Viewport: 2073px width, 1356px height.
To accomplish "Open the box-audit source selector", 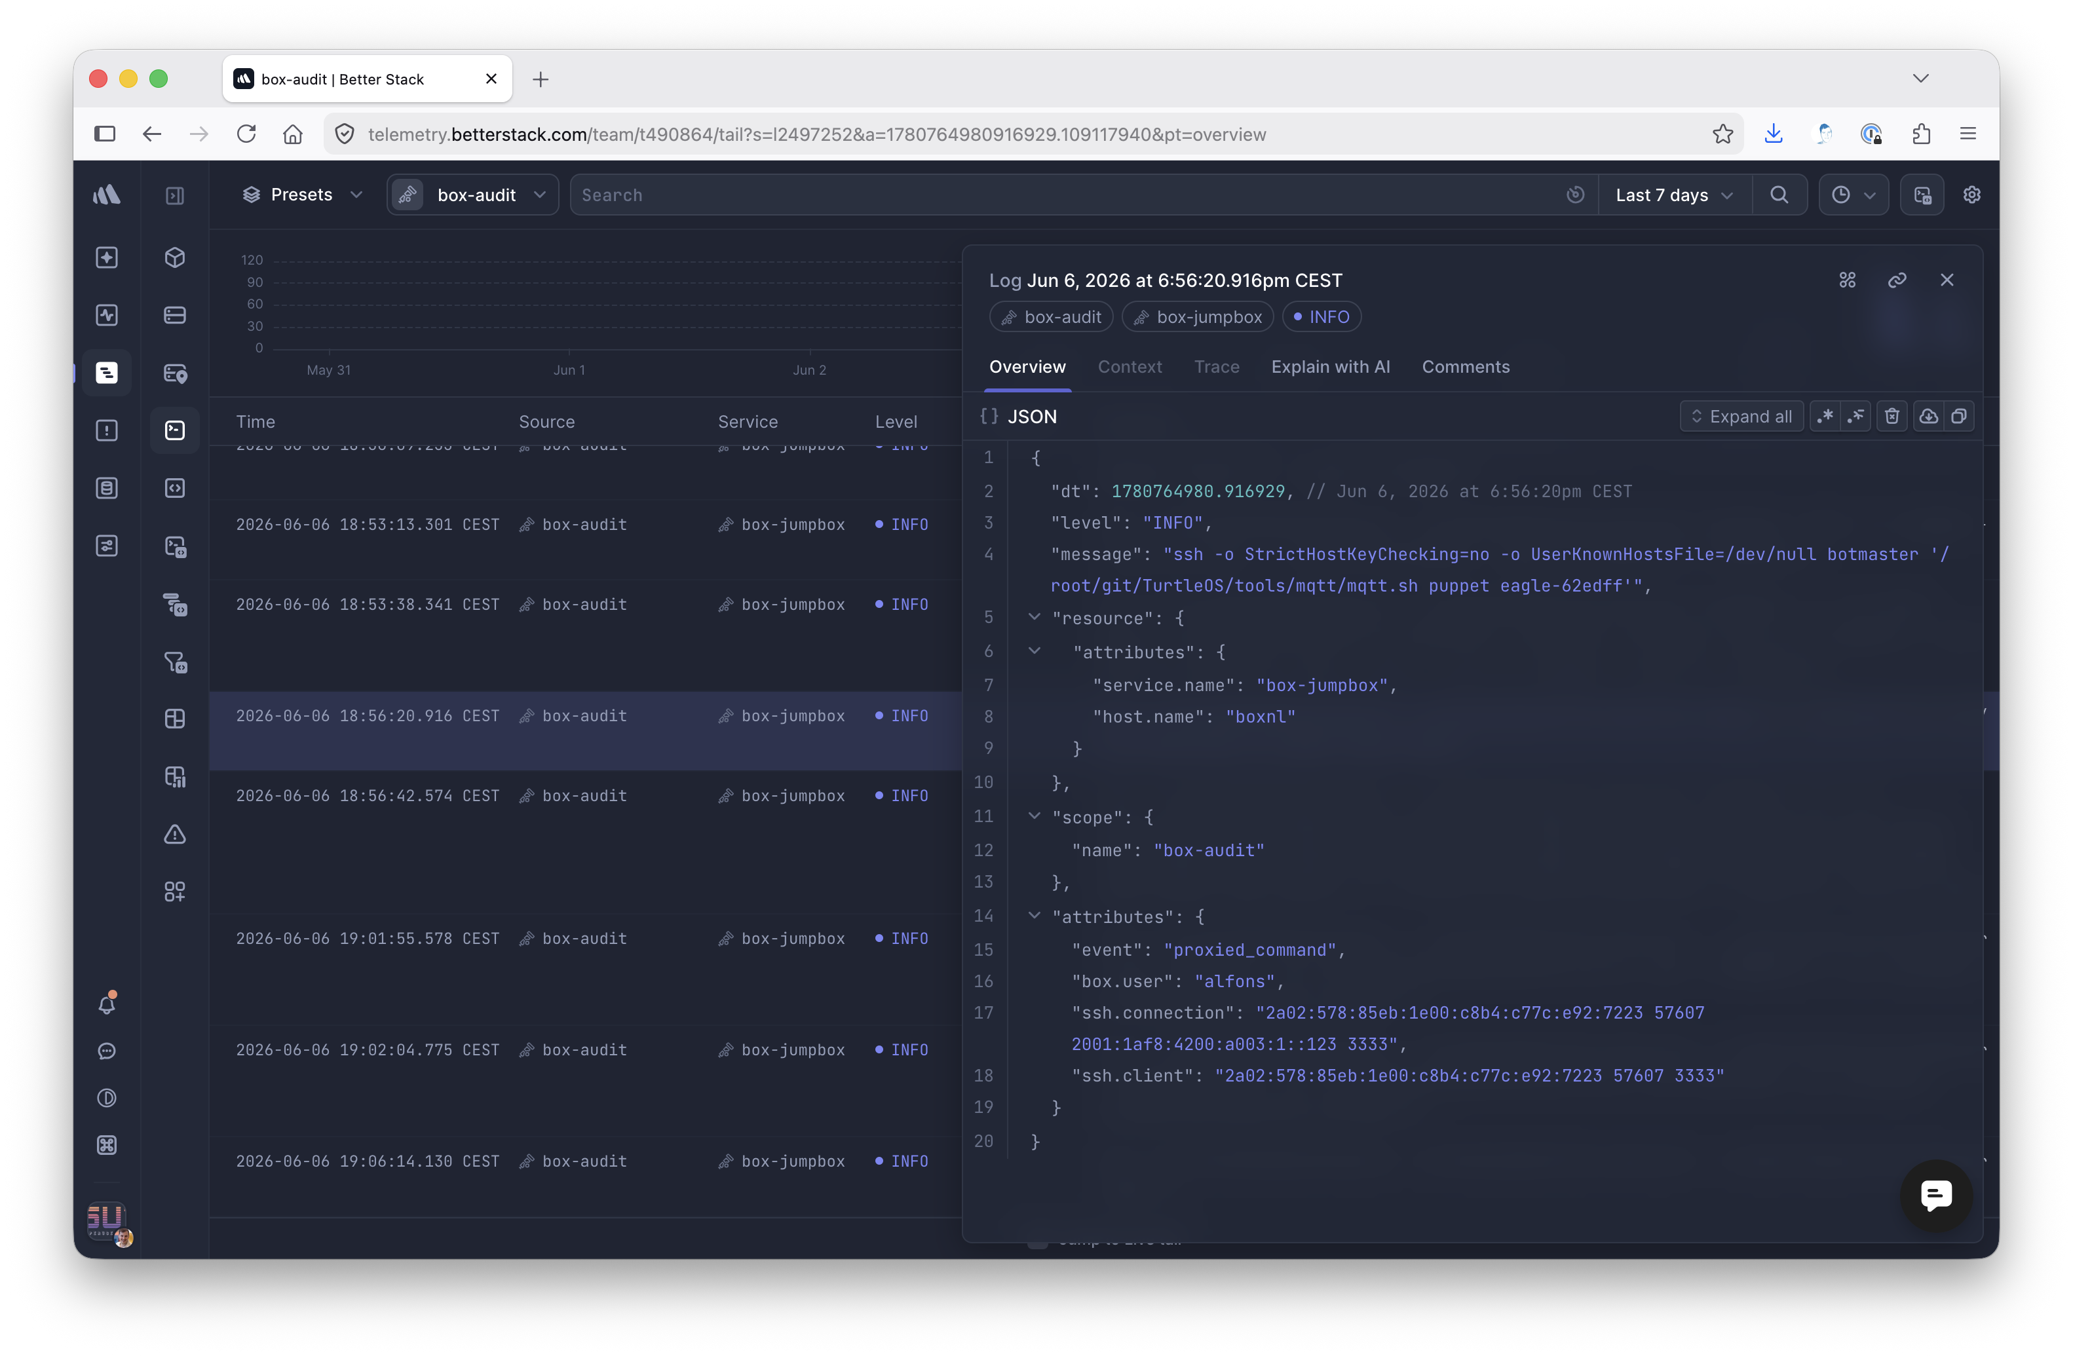I will tap(473, 194).
